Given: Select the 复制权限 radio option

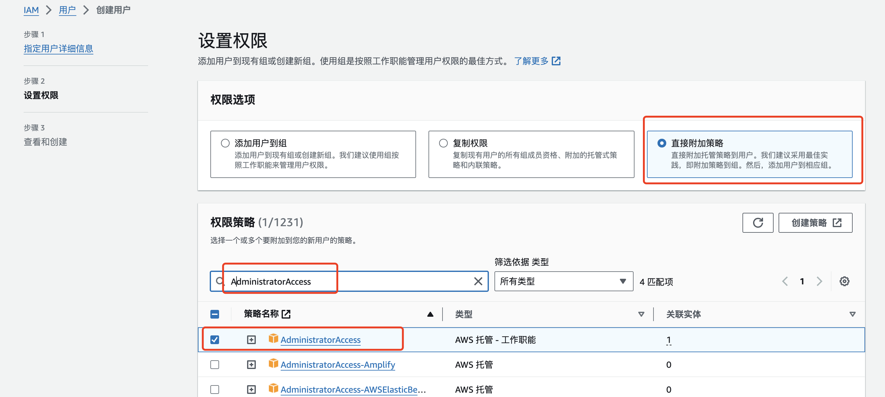Looking at the screenshot, I should (443, 143).
